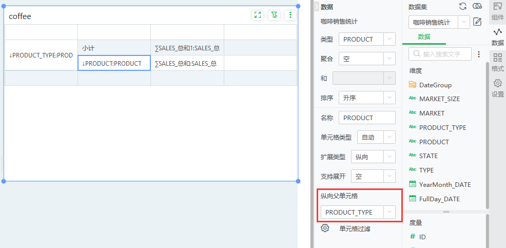Switch to the 组件 sidebar panel
The width and height of the screenshot is (506, 248).
click(497, 10)
